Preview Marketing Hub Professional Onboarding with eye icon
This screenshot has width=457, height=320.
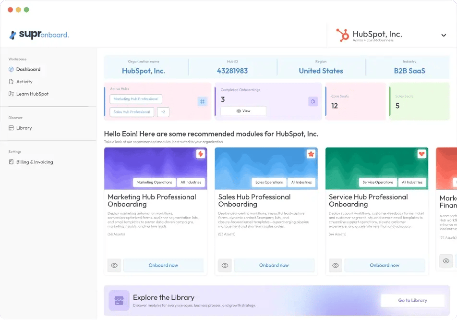tap(114, 265)
